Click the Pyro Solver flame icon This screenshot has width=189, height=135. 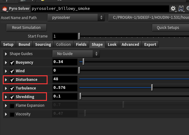point(4,9)
